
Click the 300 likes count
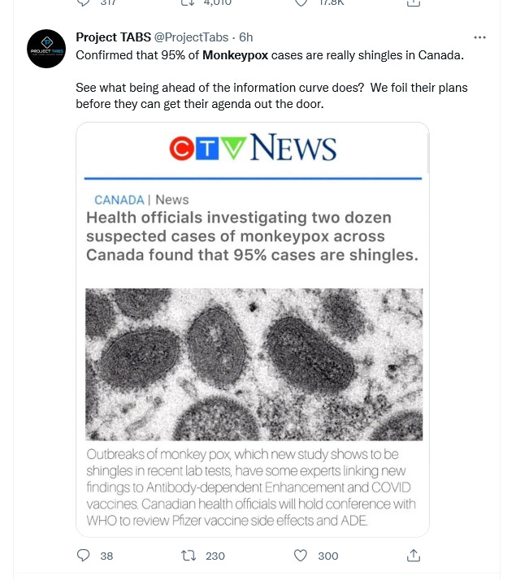[x=328, y=556]
